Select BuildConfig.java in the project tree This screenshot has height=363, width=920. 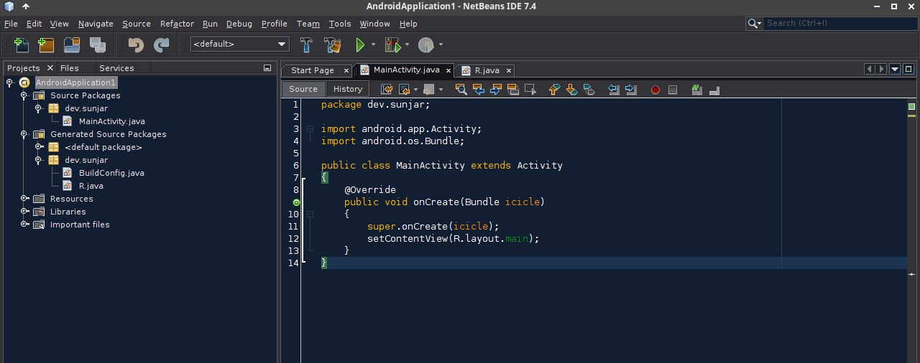[111, 173]
